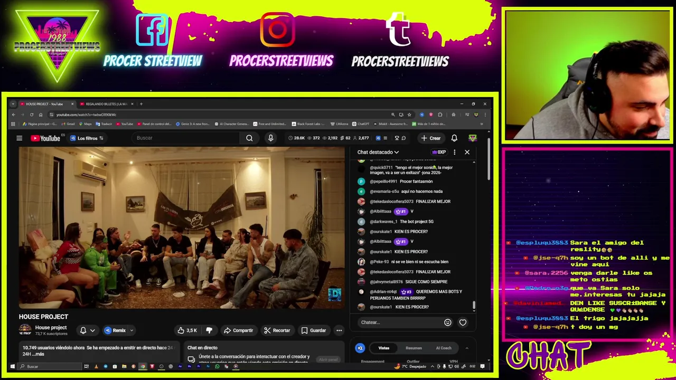Open YouTube notifications bell
Screen dimensions: 676x380
(x=454, y=138)
